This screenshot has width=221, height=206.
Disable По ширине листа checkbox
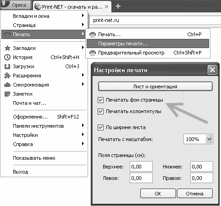[100, 127]
